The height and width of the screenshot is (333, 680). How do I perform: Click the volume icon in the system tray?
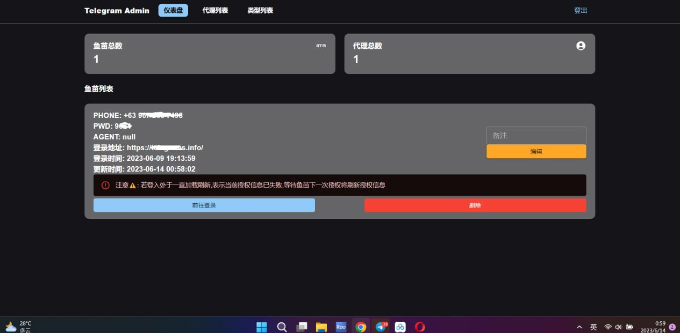pyautogui.click(x=618, y=327)
